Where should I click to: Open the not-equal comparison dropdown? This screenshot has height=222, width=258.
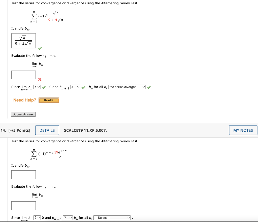click(37, 87)
